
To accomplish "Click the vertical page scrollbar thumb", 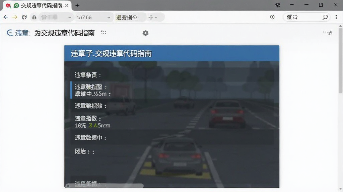I will click(340, 61).
